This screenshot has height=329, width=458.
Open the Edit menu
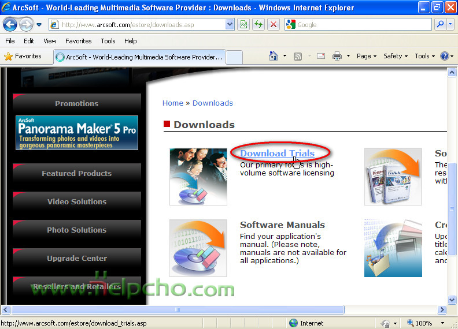[29, 41]
